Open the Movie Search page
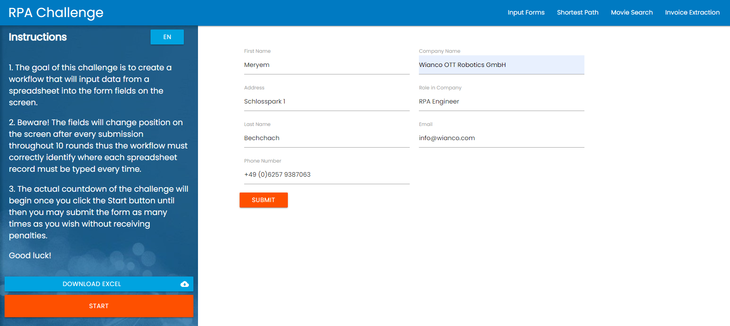 coord(631,12)
